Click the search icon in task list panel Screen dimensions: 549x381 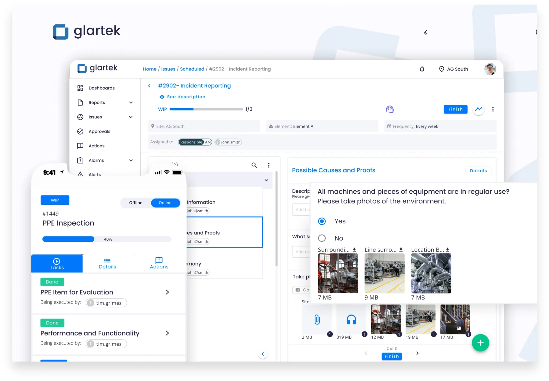pos(254,165)
